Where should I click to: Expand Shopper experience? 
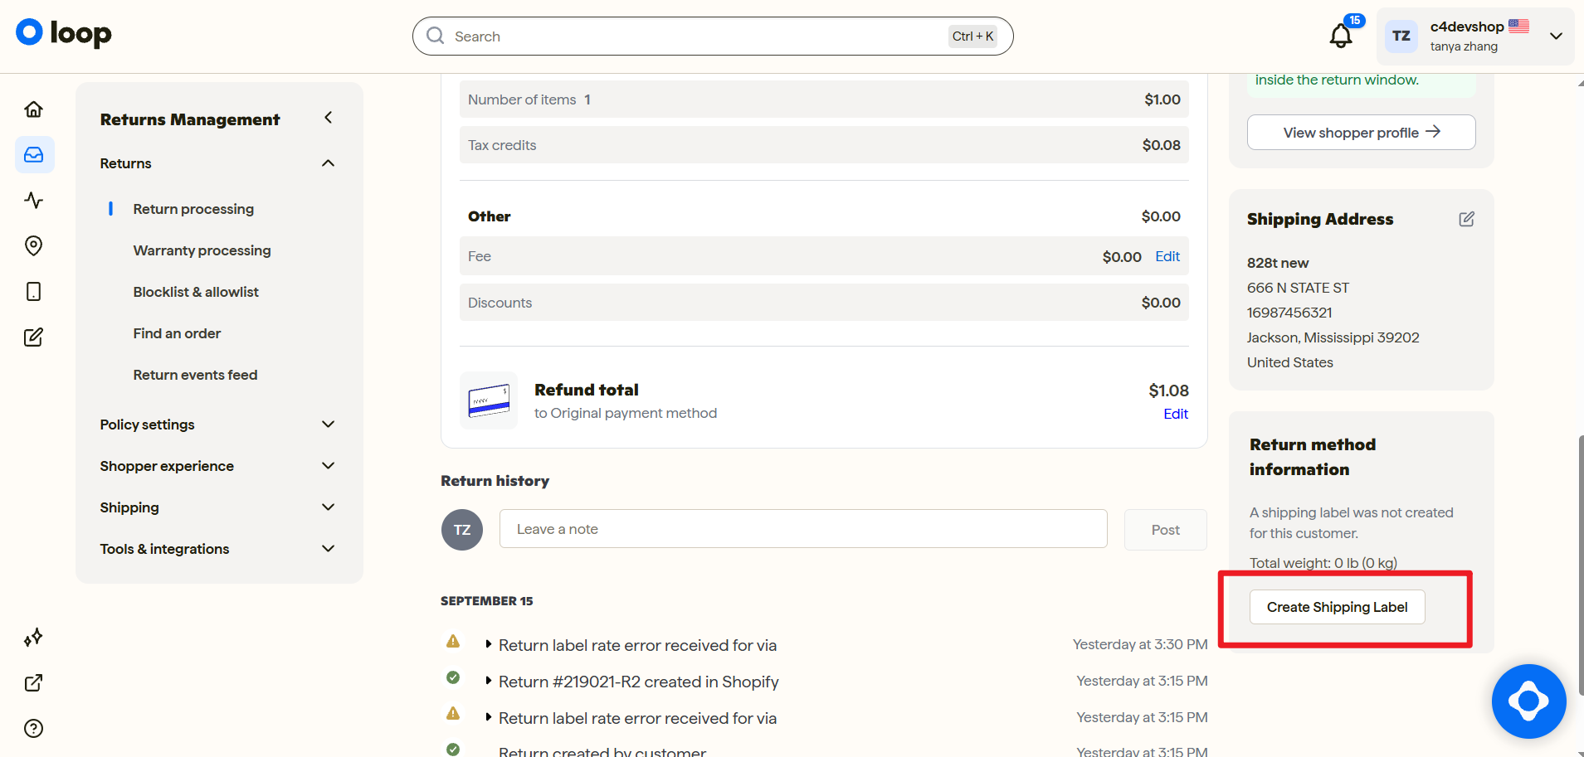click(329, 466)
